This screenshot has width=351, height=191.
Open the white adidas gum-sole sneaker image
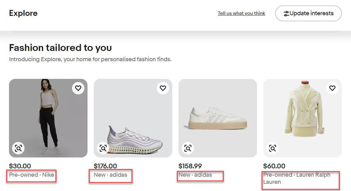point(218,118)
